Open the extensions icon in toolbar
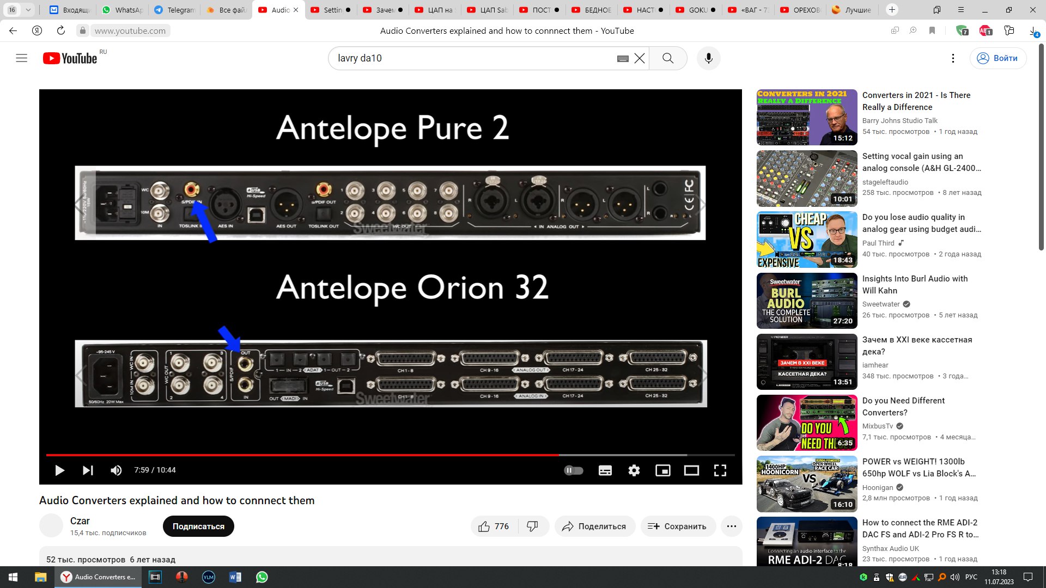This screenshot has height=588, width=1046. (1009, 30)
